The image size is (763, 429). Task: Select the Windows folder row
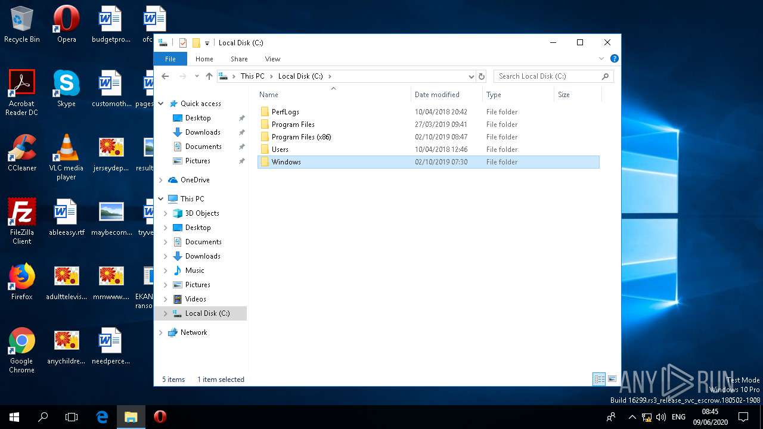point(429,162)
